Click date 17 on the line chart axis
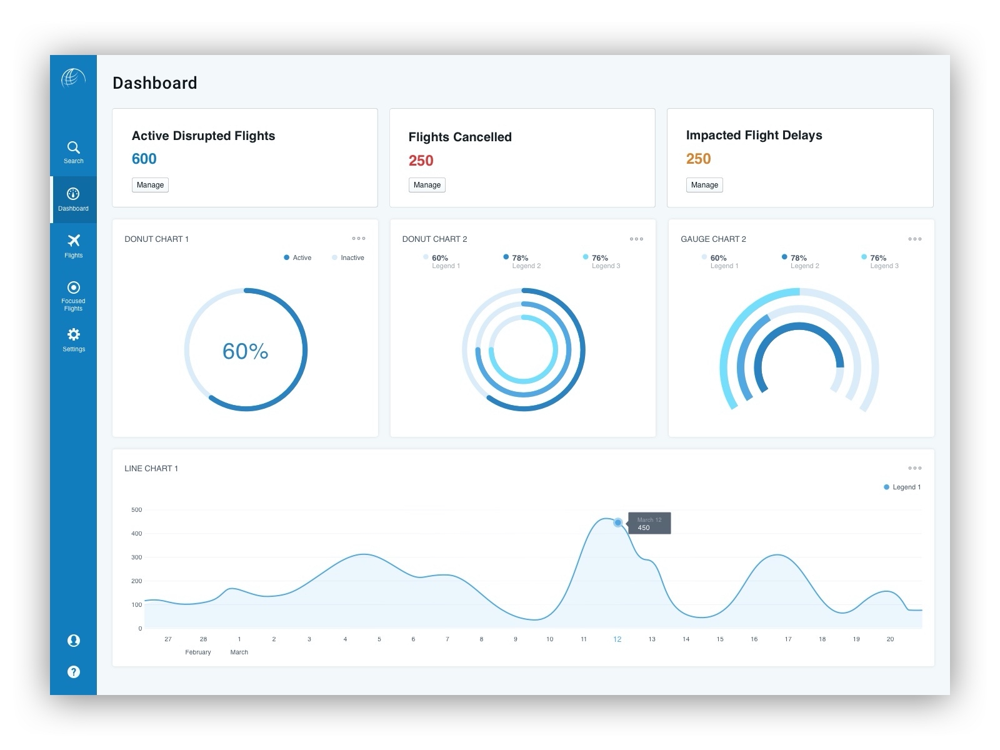 (788, 639)
